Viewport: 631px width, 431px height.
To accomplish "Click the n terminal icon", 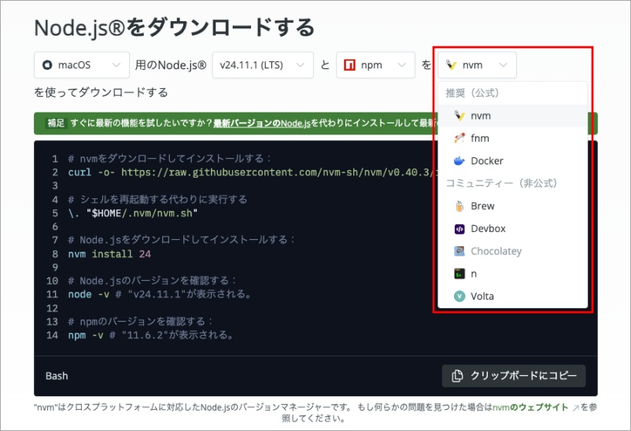I will pyautogui.click(x=459, y=274).
